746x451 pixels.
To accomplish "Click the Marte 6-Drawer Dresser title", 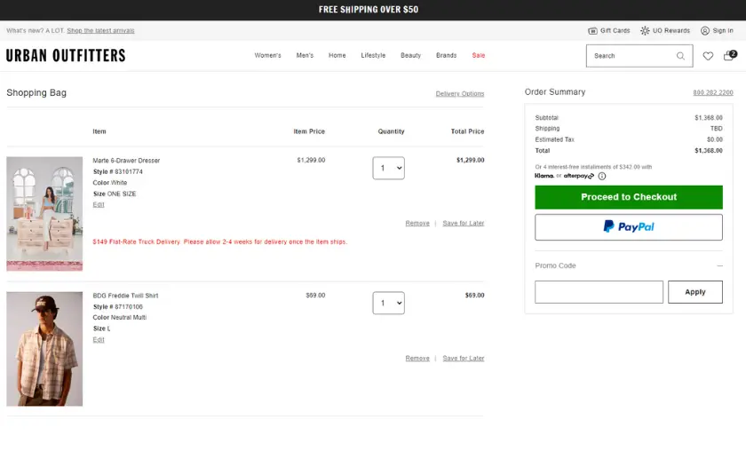I will click(x=126, y=161).
